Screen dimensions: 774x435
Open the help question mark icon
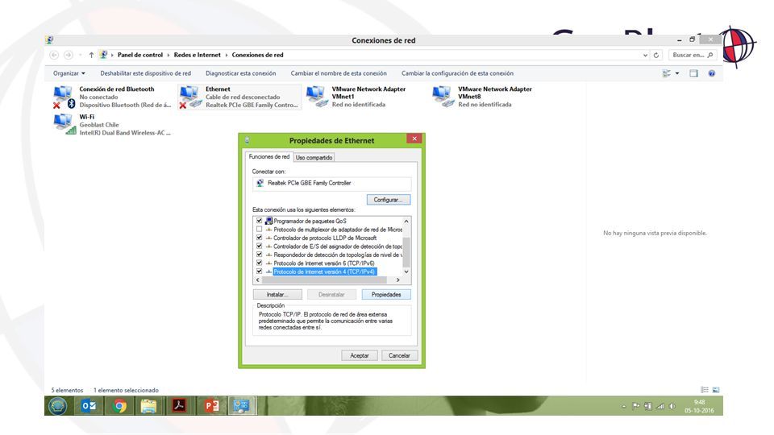click(x=711, y=73)
